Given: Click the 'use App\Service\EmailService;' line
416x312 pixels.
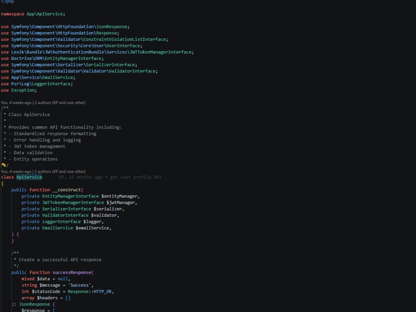Looking at the screenshot, I should click(38, 77).
